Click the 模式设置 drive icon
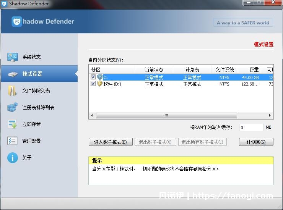 (13, 74)
